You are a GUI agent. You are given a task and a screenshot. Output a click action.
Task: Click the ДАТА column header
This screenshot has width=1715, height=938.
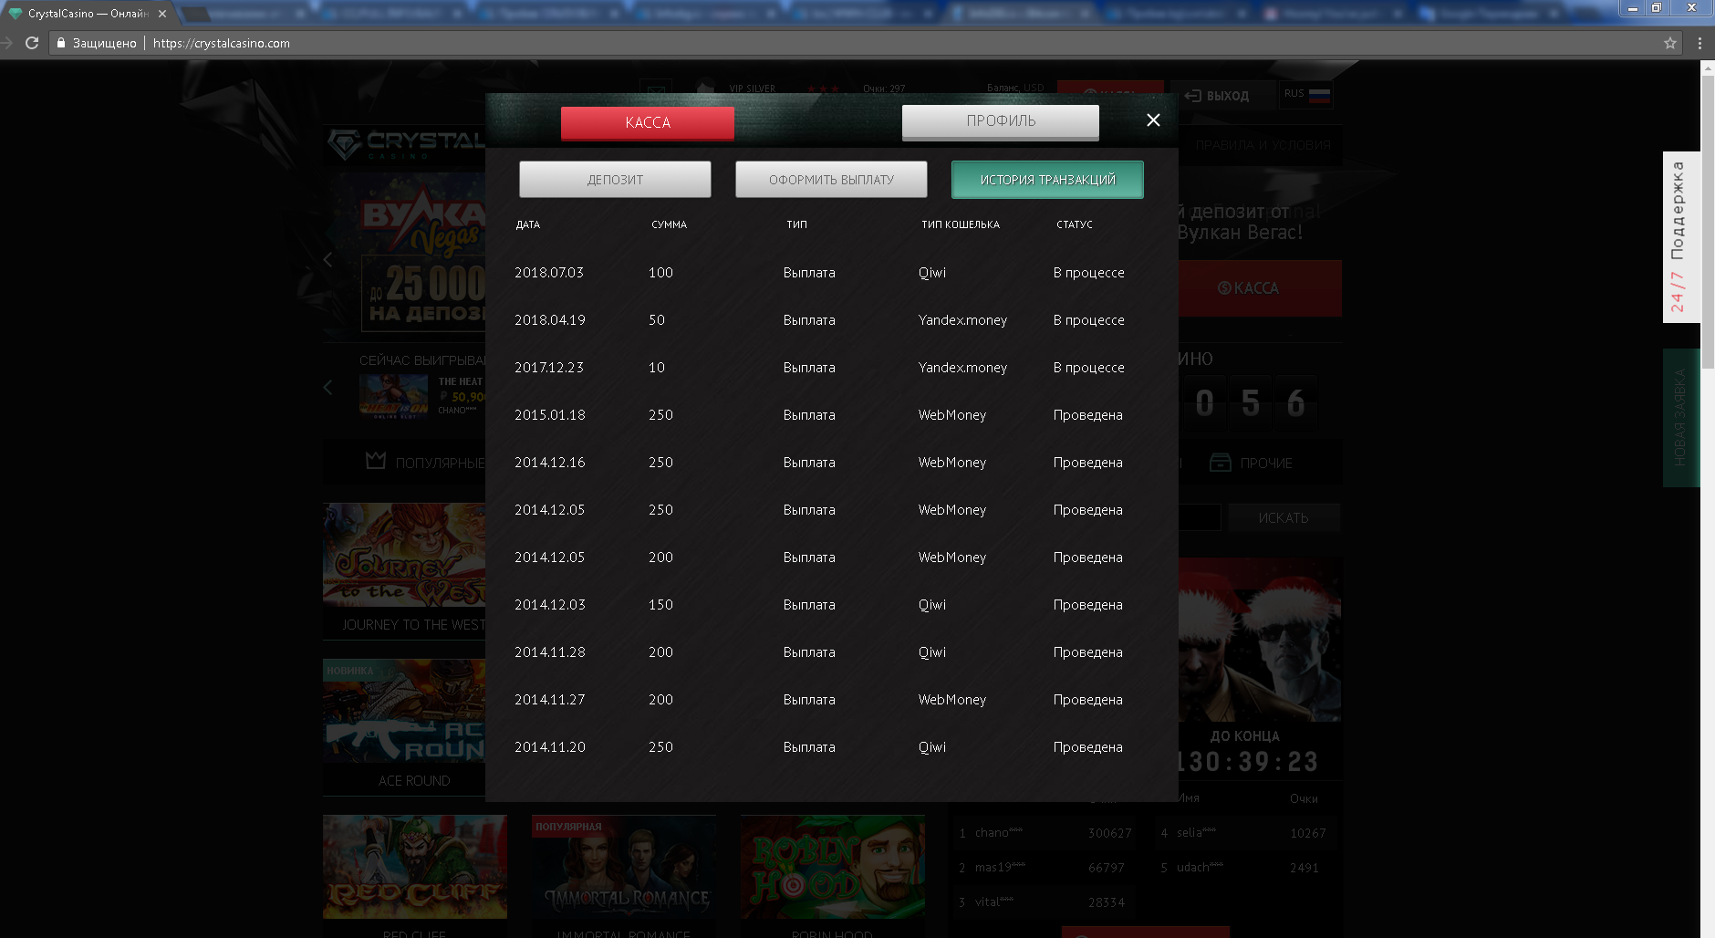coord(528,224)
